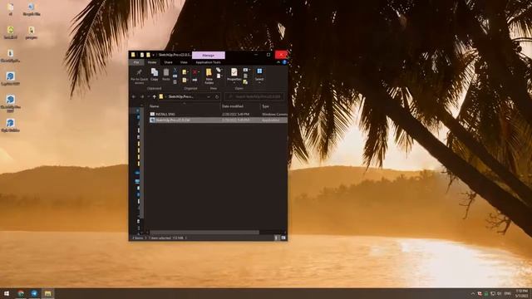This screenshot has width=532, height=299.
Task: Switch to the View ribbon tab
Action: 184,62
